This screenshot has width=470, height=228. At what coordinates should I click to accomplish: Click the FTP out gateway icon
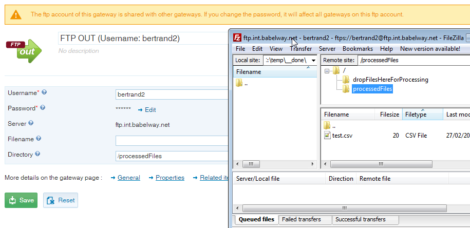pos(24,51)
